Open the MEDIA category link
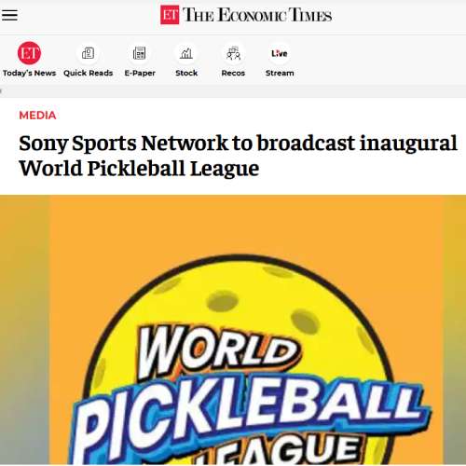The height and width of the screenshot is (466, 466). [x=37, y=116]
